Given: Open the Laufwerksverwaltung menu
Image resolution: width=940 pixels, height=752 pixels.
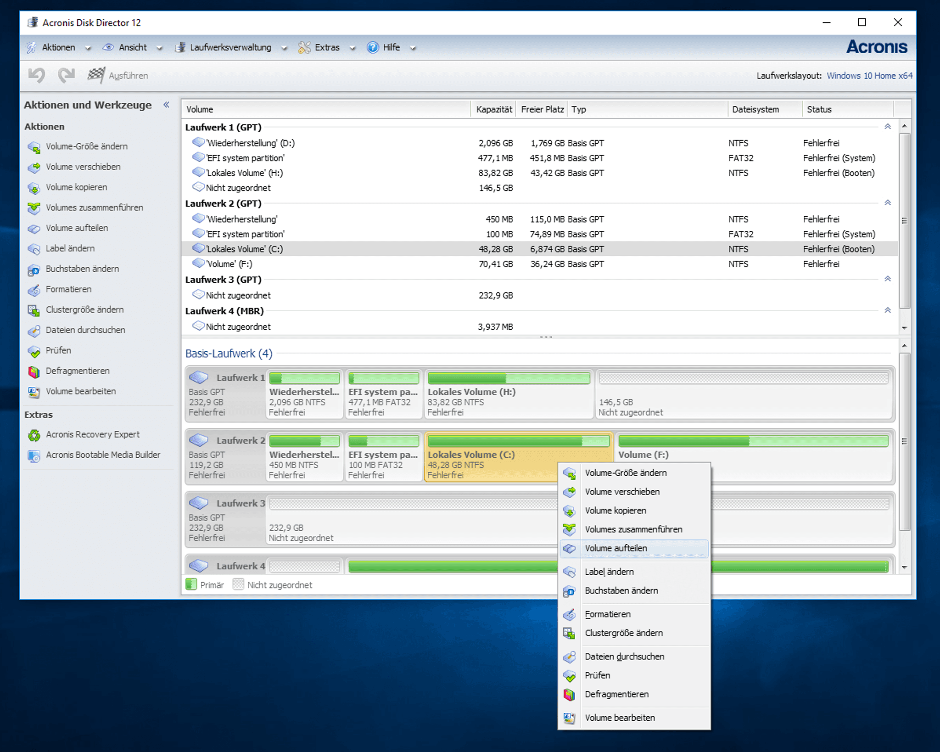Looking at the screenshot, I should [x=229, y=47].
